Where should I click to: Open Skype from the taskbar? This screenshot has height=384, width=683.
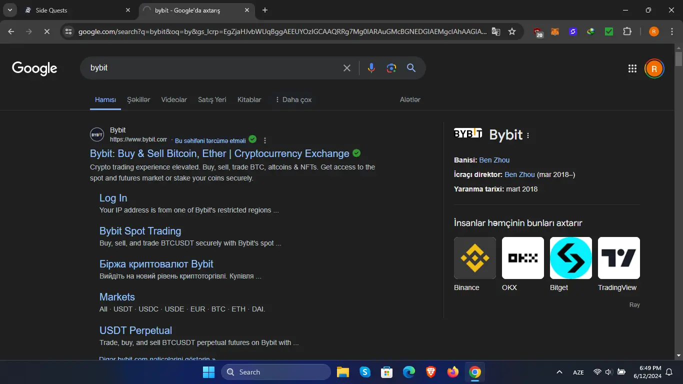(x=365, y=372)
